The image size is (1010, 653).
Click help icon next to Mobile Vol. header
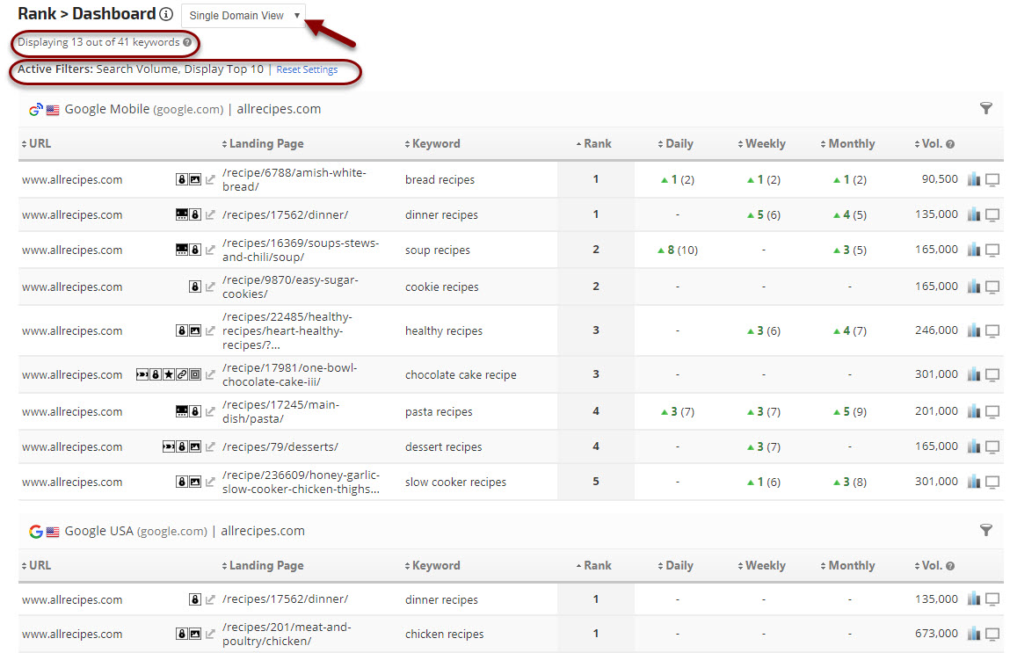click(950, 144)
